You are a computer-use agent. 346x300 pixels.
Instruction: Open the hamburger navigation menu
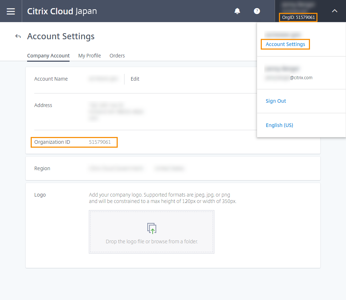pos(11,11)
